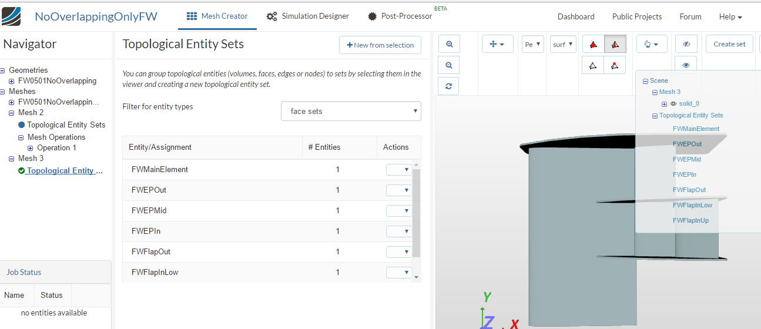The image size is (761, 329).
Task: Select FWFlapInUp in the scene tree
Action: pos(690,220)
